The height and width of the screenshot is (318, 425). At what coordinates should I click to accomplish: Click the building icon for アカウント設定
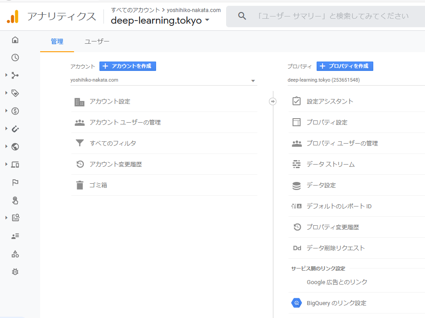(79, 102)
